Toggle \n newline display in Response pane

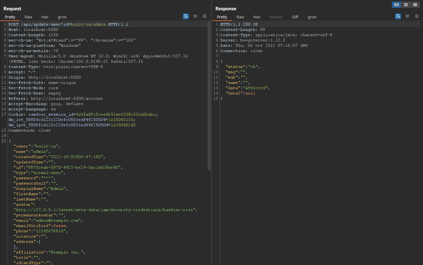[x=407, y=16]
